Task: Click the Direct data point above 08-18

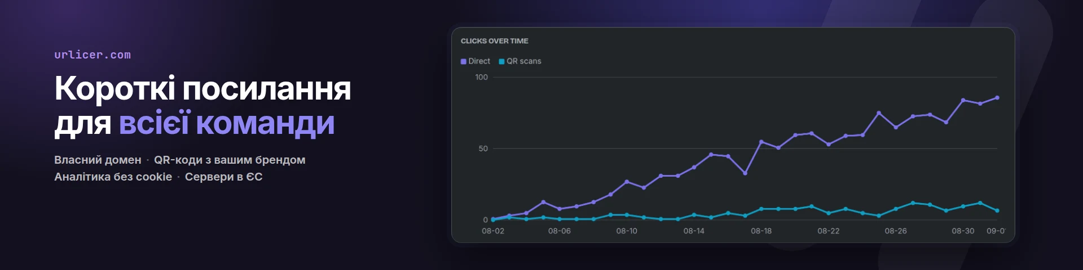Action: pos(761,142)
